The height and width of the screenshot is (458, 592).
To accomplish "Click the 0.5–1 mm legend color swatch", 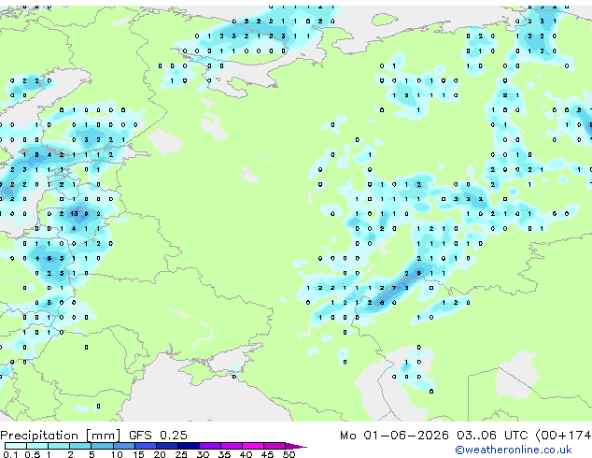I will coord(37,446).
